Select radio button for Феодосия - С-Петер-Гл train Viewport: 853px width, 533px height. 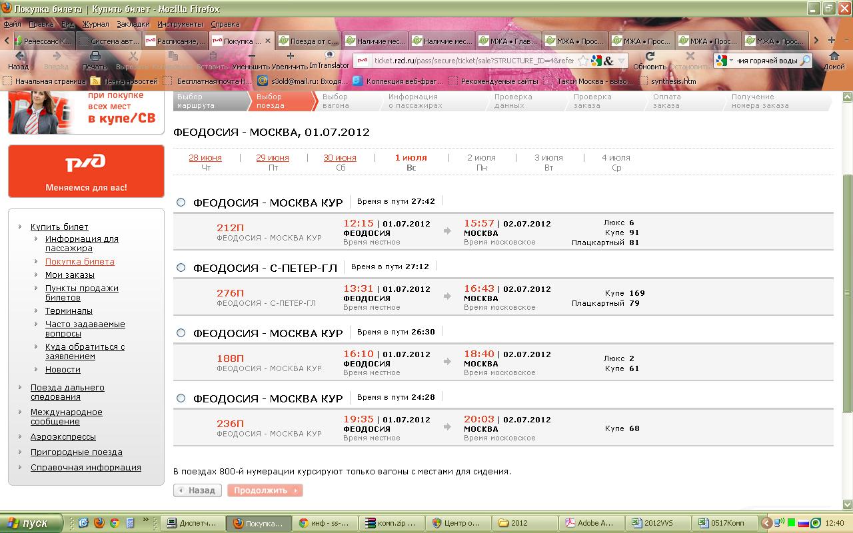click(181, 268)
